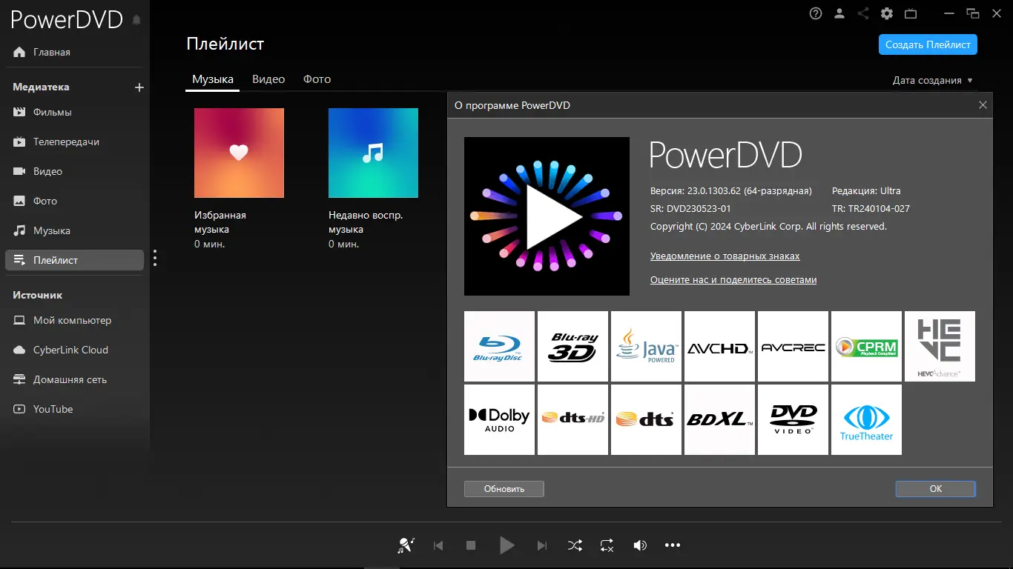Toggle shuffle playback mode
The width and height of the screenshot is (1013, 569).
coord(575,546)
